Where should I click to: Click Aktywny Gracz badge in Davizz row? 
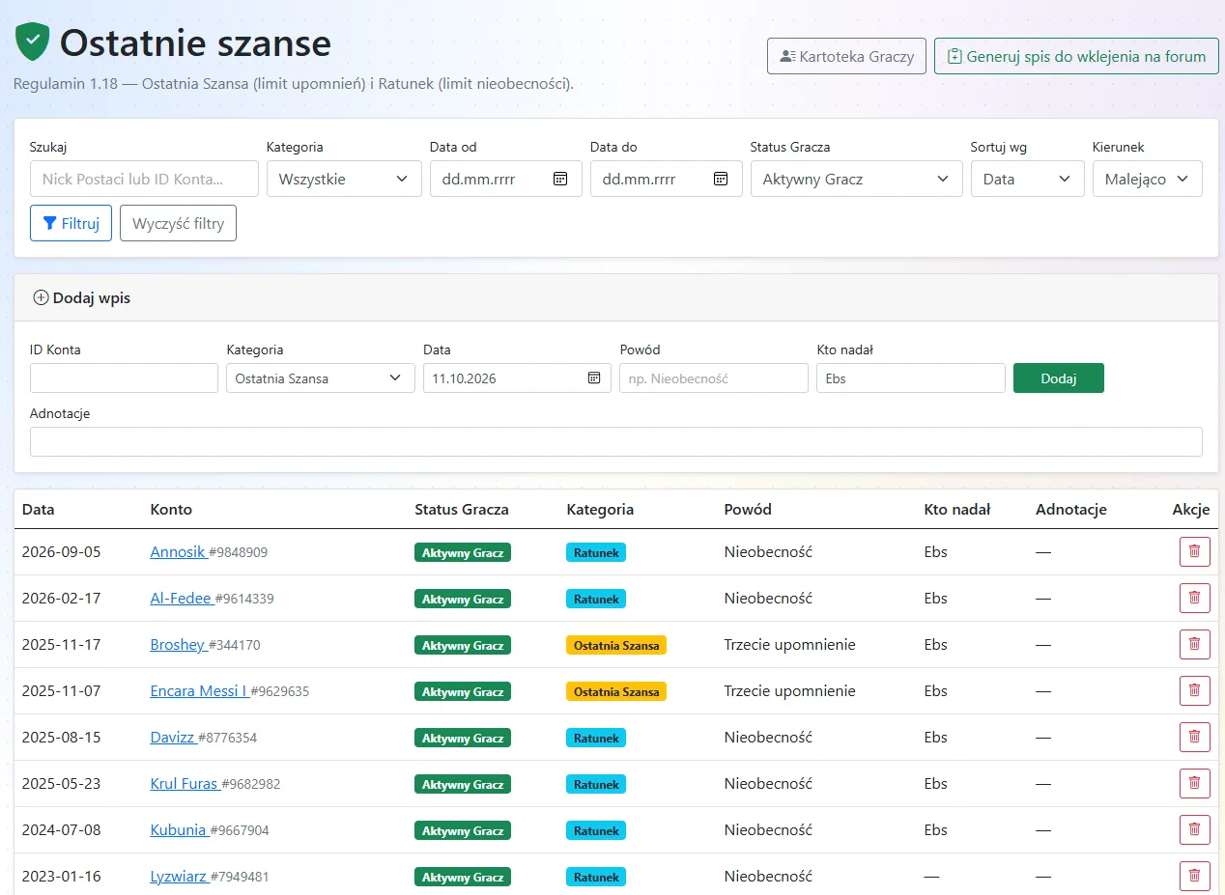click(x=463, y=738)
